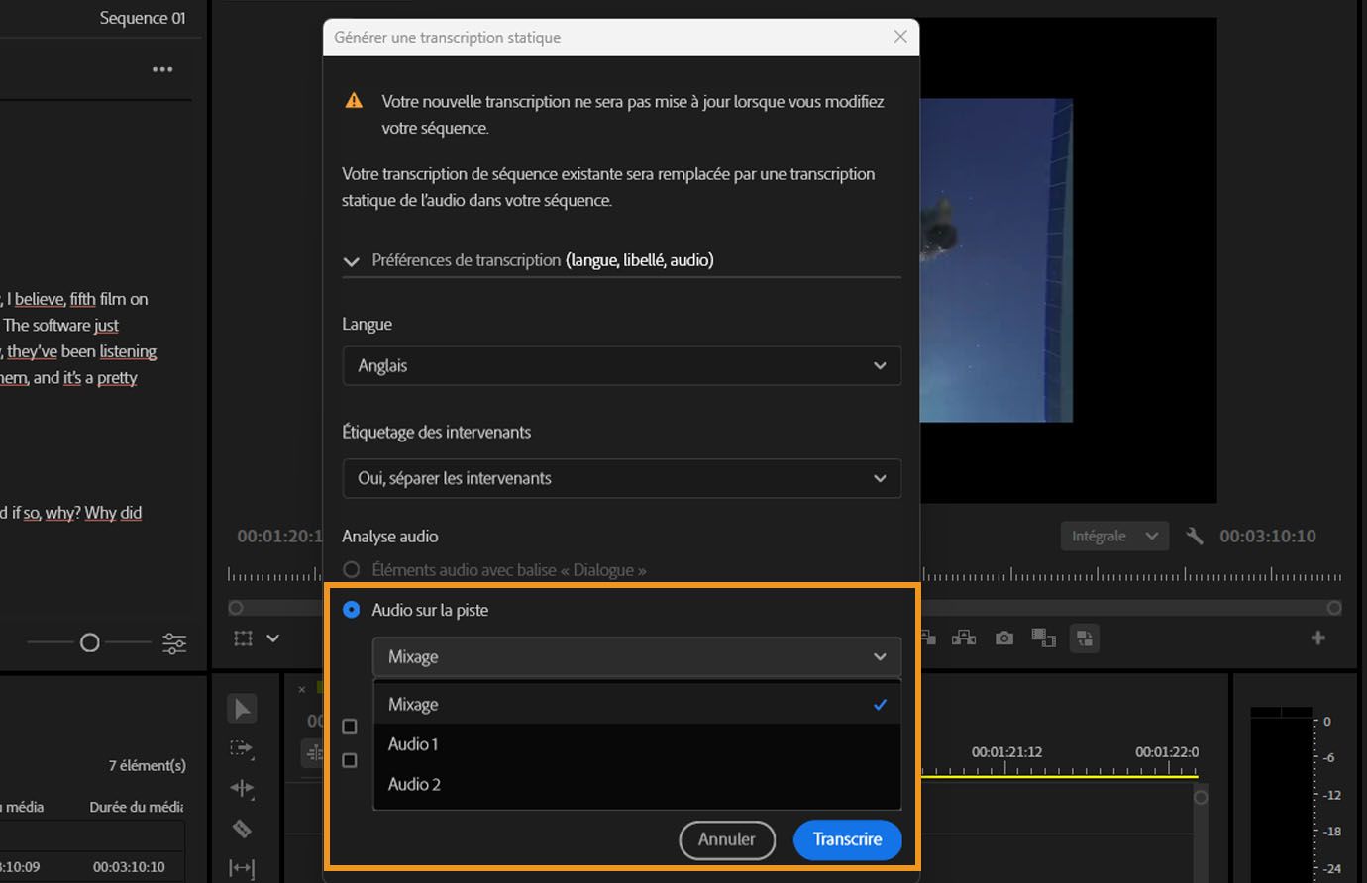Screen dimensions: 1367x883
Task: Click the zoom slider handle below the transcript panel
Action: (x=89, y=642)
